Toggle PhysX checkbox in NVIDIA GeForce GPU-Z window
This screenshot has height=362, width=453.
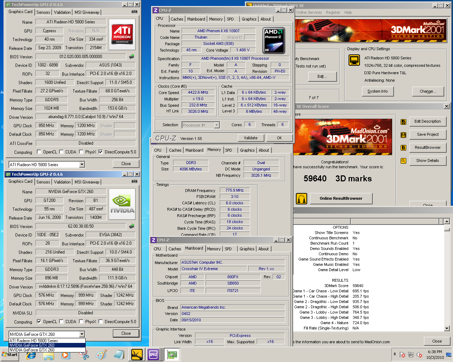click(x=81, y=322)
